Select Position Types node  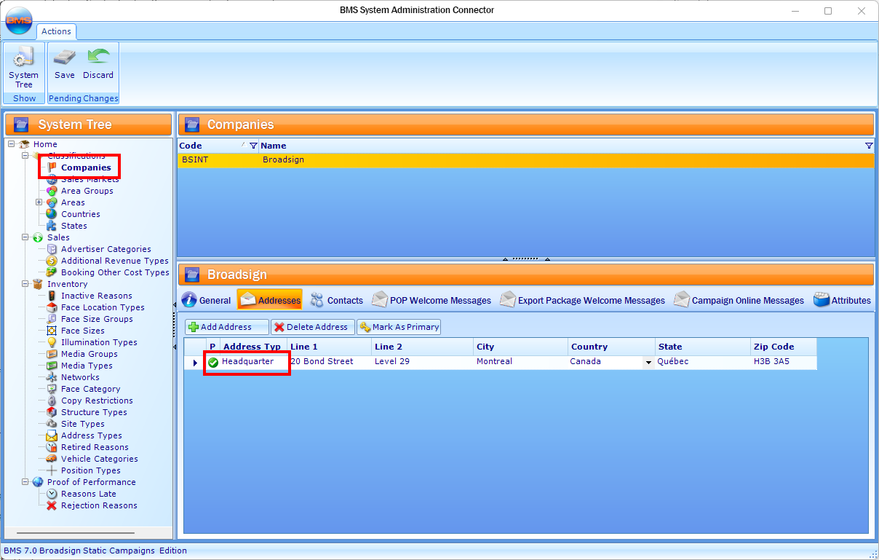tap(91, 470)
